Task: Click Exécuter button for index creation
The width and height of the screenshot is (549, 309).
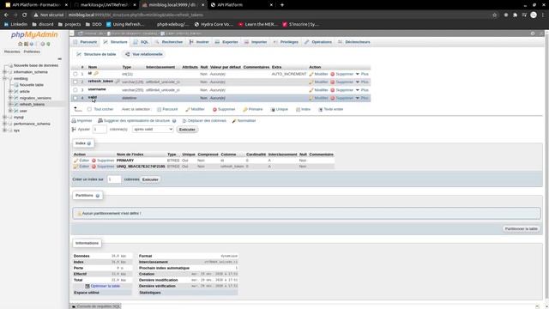Action: tap(150, 179)
